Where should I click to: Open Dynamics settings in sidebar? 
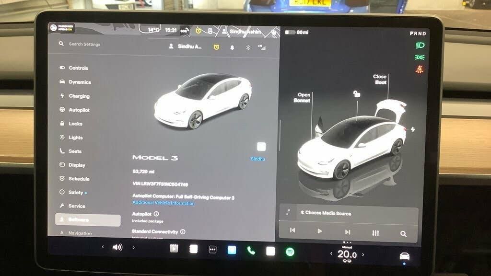tap(75, 82)
